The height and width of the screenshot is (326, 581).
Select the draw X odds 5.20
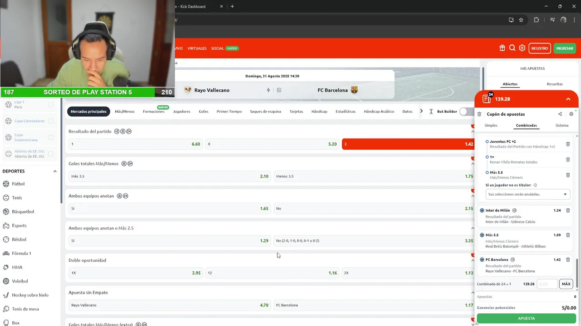(272, 144)
